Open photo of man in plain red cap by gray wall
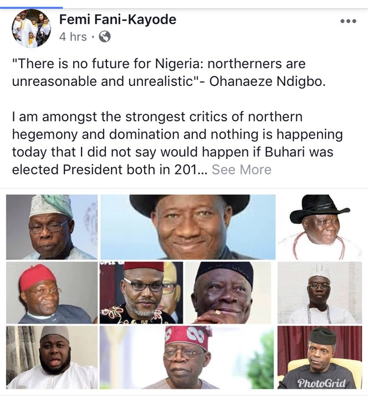Viewport: 368px width, 399px height. pos(52,293)
